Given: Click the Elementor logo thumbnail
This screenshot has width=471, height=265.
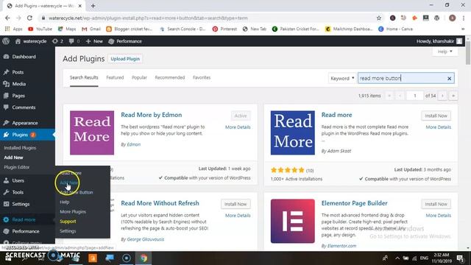Looking at the screenshot, I should tap(293, 221).
